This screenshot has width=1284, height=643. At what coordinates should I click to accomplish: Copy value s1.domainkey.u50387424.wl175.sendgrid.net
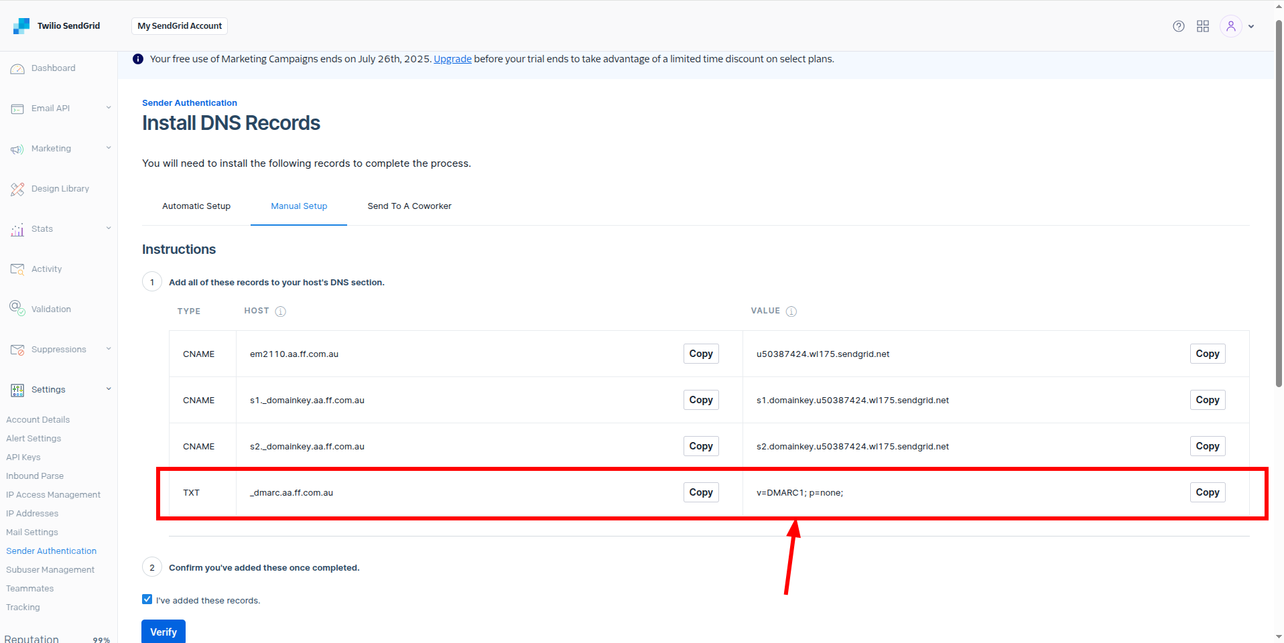tap(1208, 400)
